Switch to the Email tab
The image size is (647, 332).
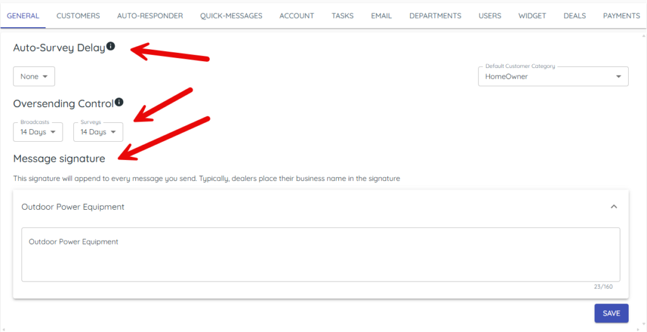pyautogui.click(x=381, y=16)
